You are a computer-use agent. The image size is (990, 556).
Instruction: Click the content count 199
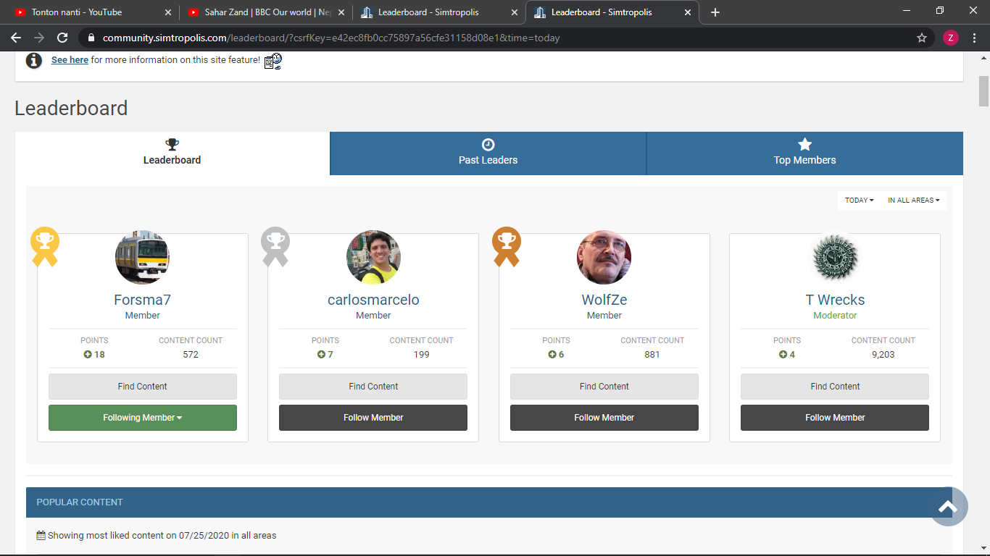[x=421, y=355]
